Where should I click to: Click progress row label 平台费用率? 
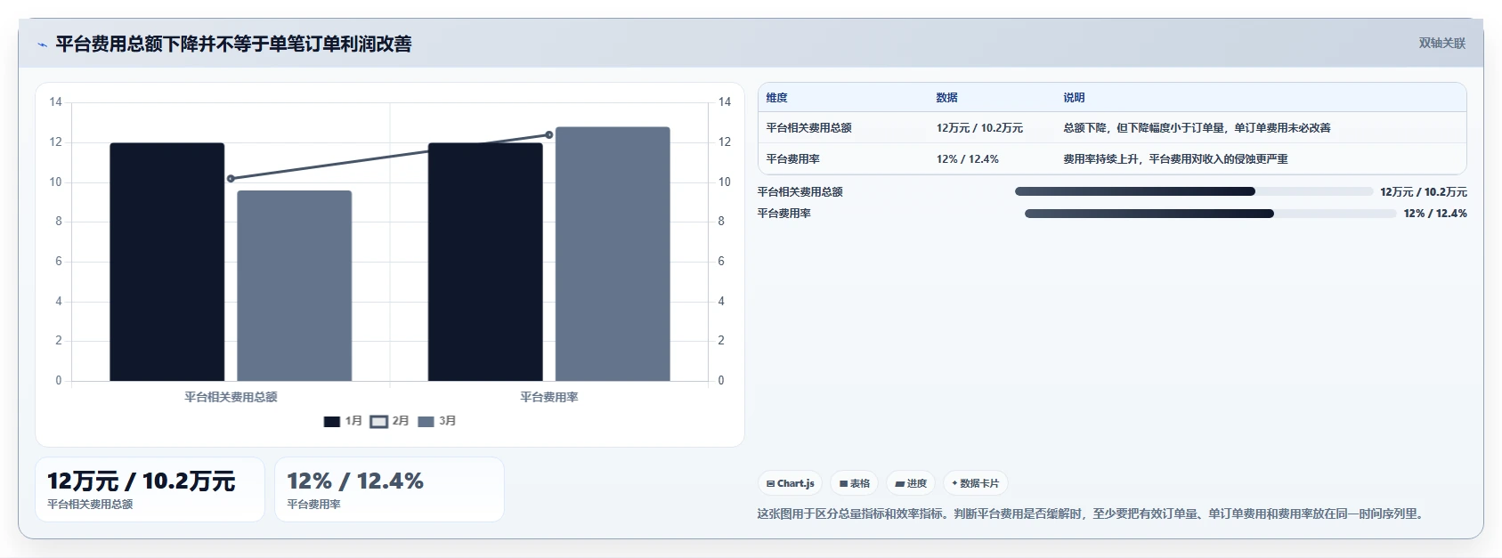pyautogui.click(x=783, y=214)
